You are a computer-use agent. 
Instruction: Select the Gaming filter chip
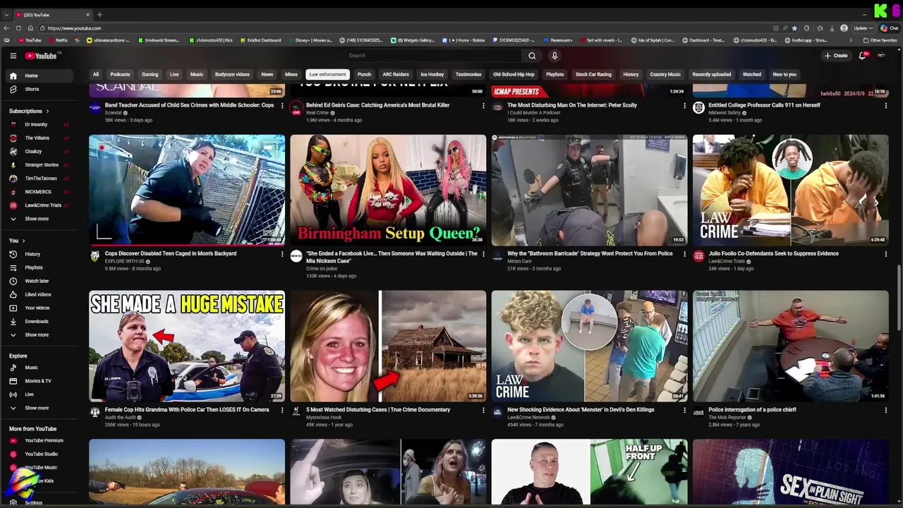150,74
